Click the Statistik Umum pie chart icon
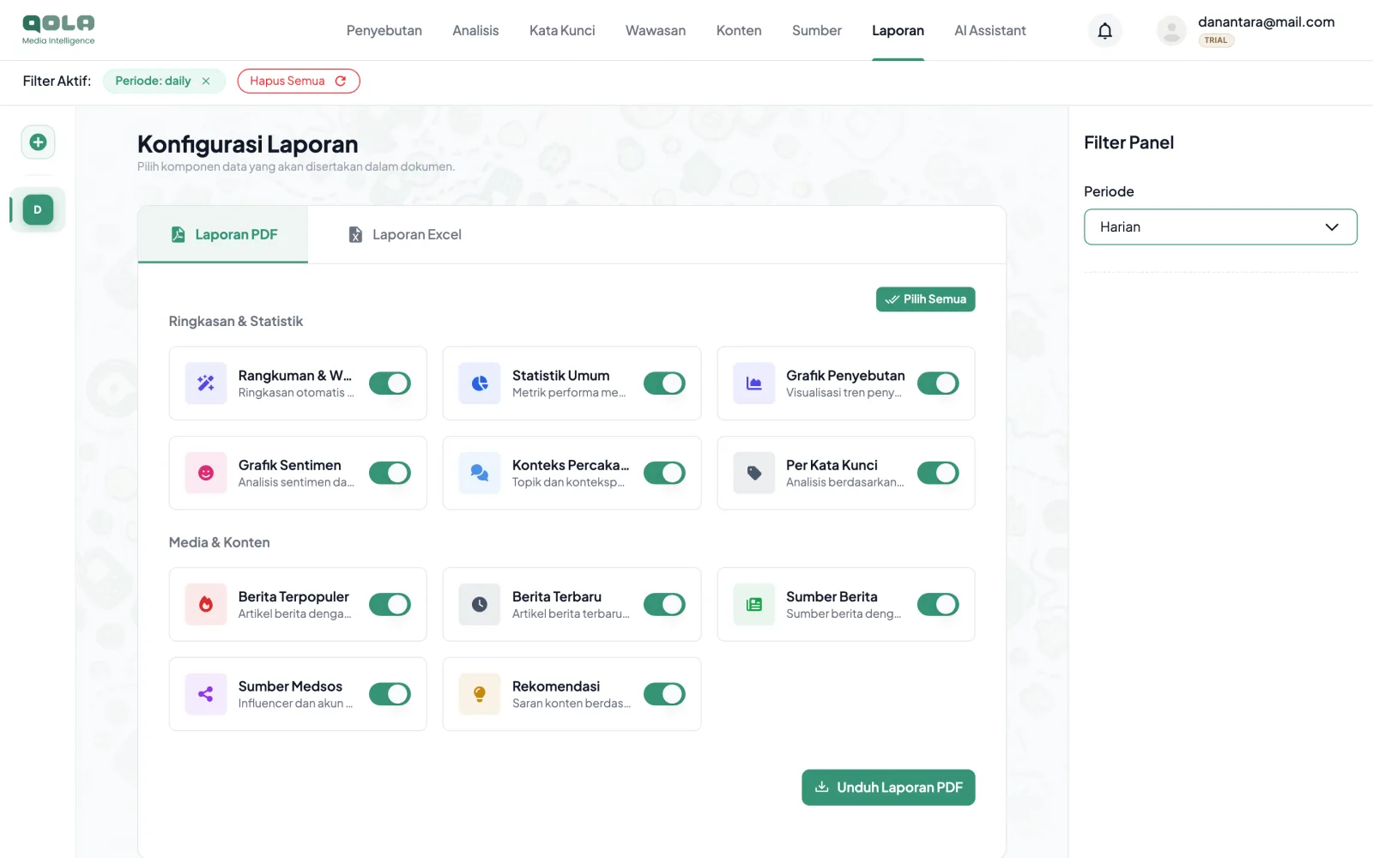The image size is (1373, 858). pyautogui.click(x=480, y=384)
